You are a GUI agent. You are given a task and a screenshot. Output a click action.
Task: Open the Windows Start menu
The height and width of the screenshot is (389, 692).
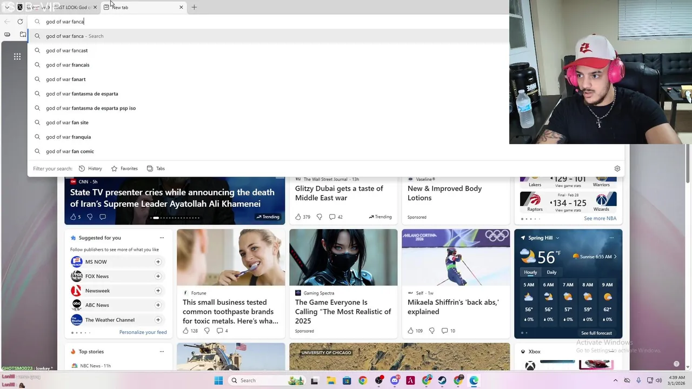(x=218, y=380)
